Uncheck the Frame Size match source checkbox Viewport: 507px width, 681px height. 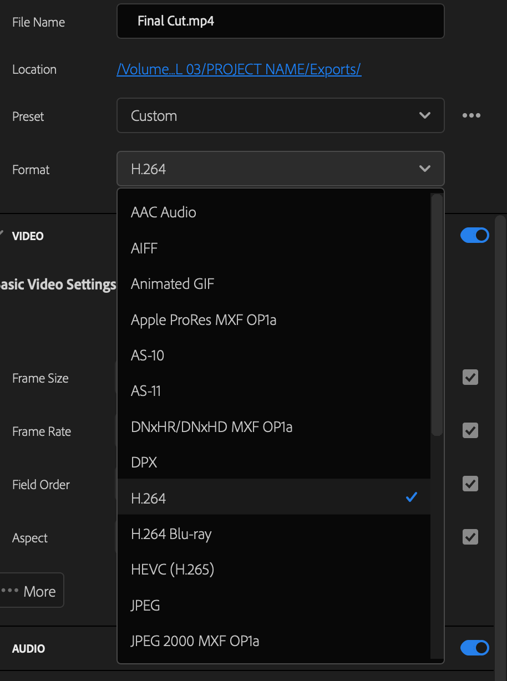pos(470,378)
